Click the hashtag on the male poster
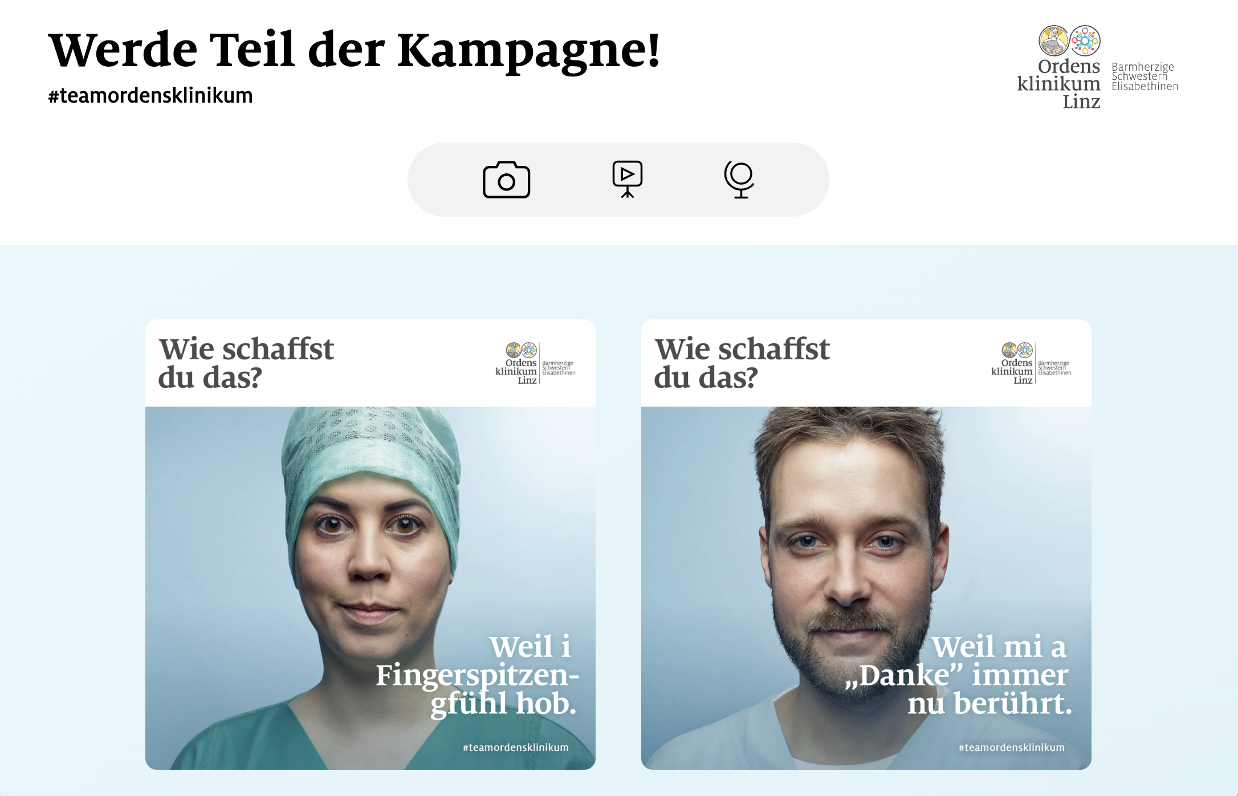The width and height of the screenshot is (1238, 796). (x=1011, y=748)
